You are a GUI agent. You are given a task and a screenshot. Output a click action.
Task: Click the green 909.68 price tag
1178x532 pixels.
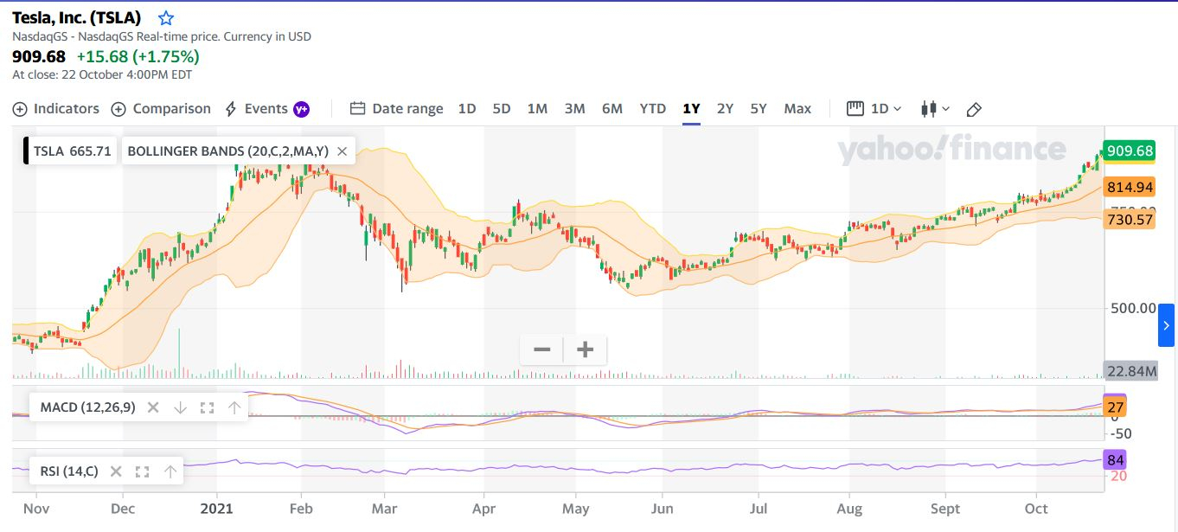coord(1130,151)
